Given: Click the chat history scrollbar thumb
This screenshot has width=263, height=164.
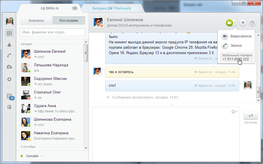Looking at the screenshot, I should tap(258, 92).
